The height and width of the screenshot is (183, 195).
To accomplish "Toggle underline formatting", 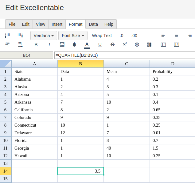I will 100,45.
